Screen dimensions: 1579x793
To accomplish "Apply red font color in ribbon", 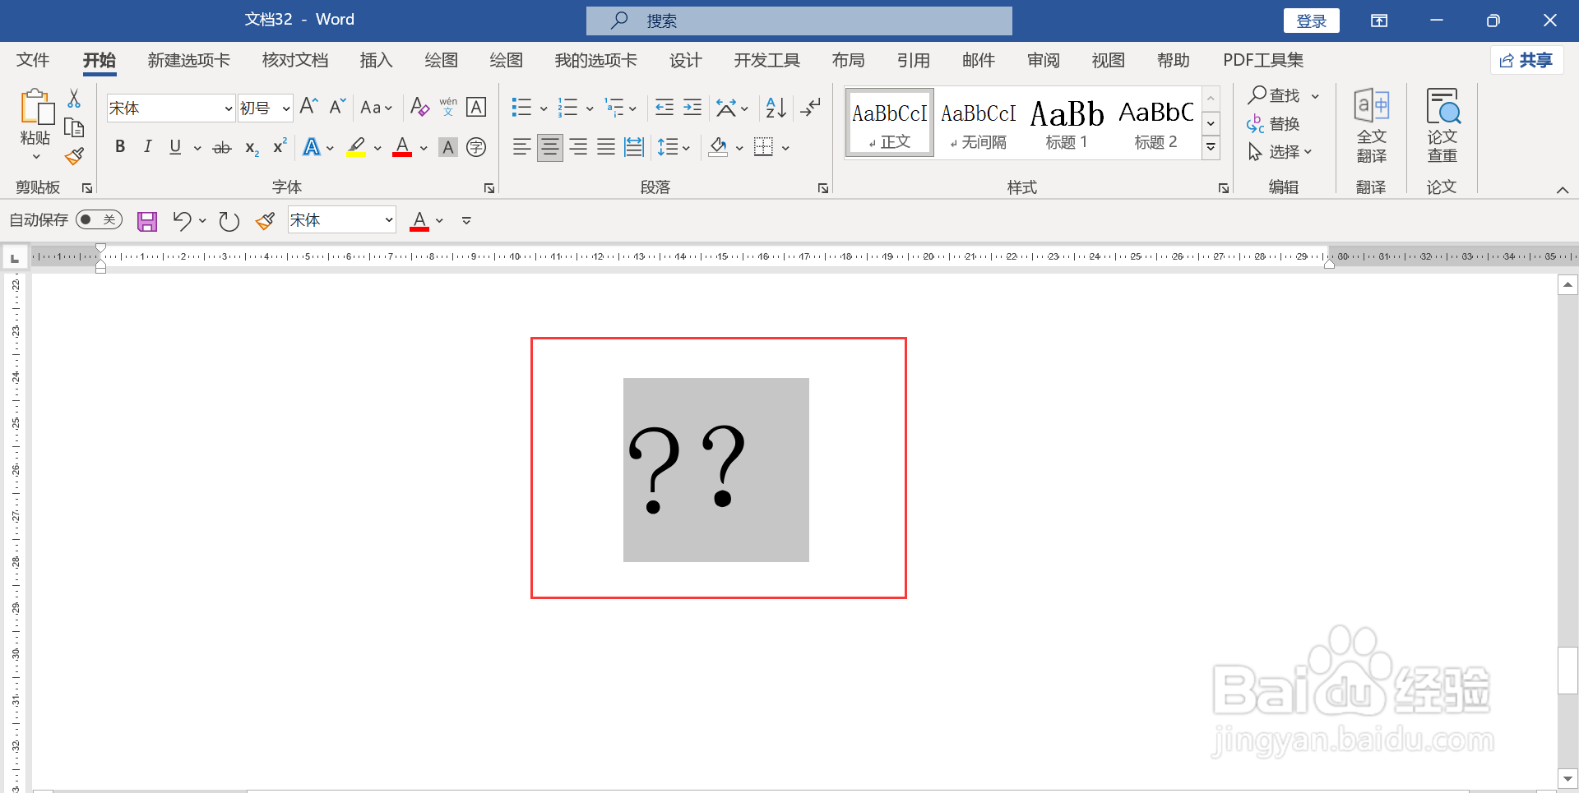I will pos(402,147).
